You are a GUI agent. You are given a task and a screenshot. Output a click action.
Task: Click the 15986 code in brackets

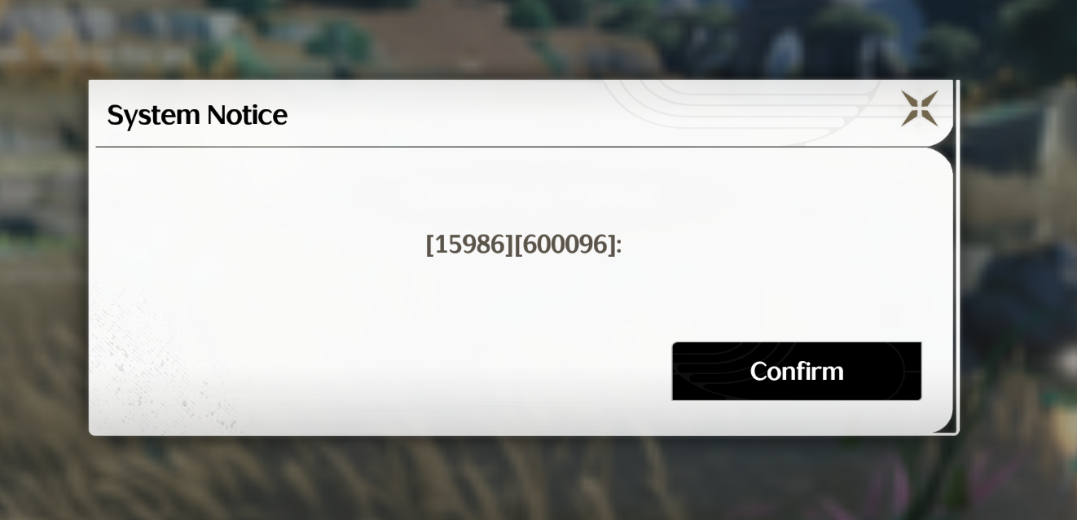(469, 244)
